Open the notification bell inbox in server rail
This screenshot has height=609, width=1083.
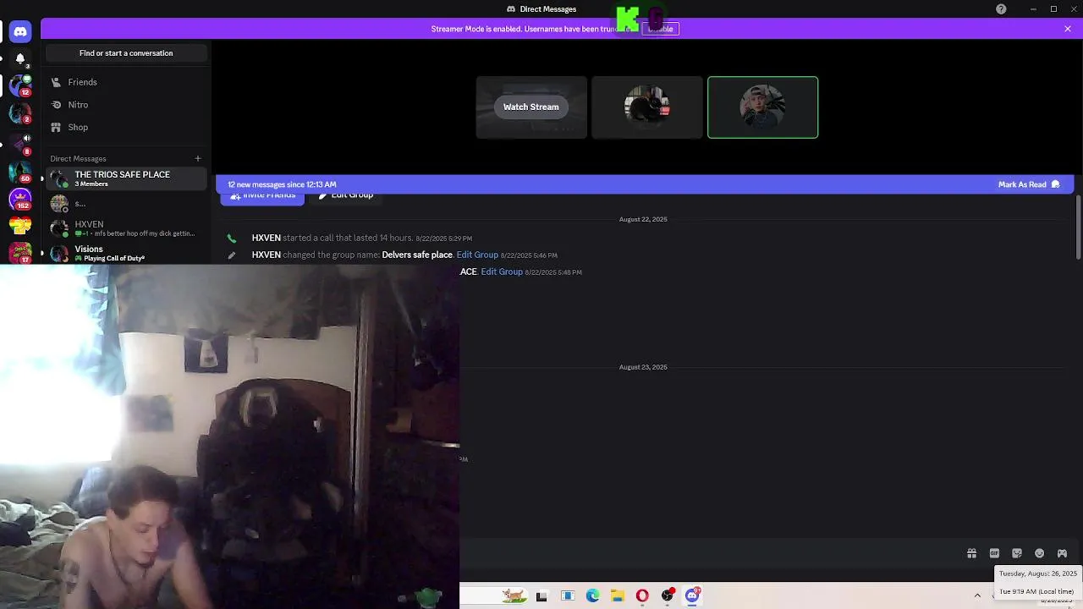tap(20, 59)
